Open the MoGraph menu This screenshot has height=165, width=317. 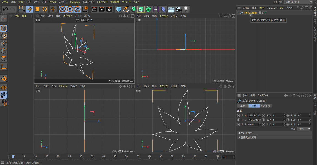[75, 2]
